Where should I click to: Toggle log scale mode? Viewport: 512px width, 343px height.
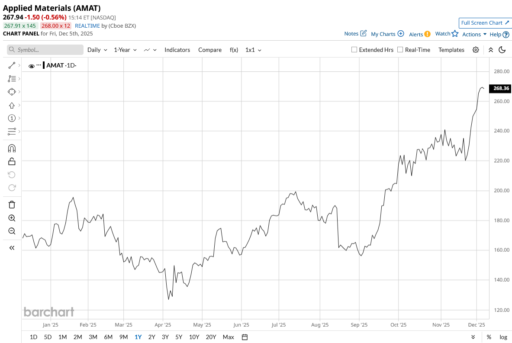[503, 337]
